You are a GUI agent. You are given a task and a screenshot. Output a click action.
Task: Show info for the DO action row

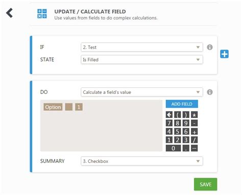pyautogui.click(x=210, y=92)
